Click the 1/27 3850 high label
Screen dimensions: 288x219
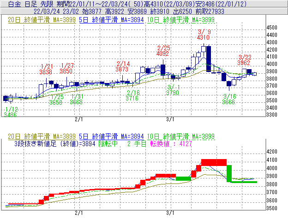[66, 68]
